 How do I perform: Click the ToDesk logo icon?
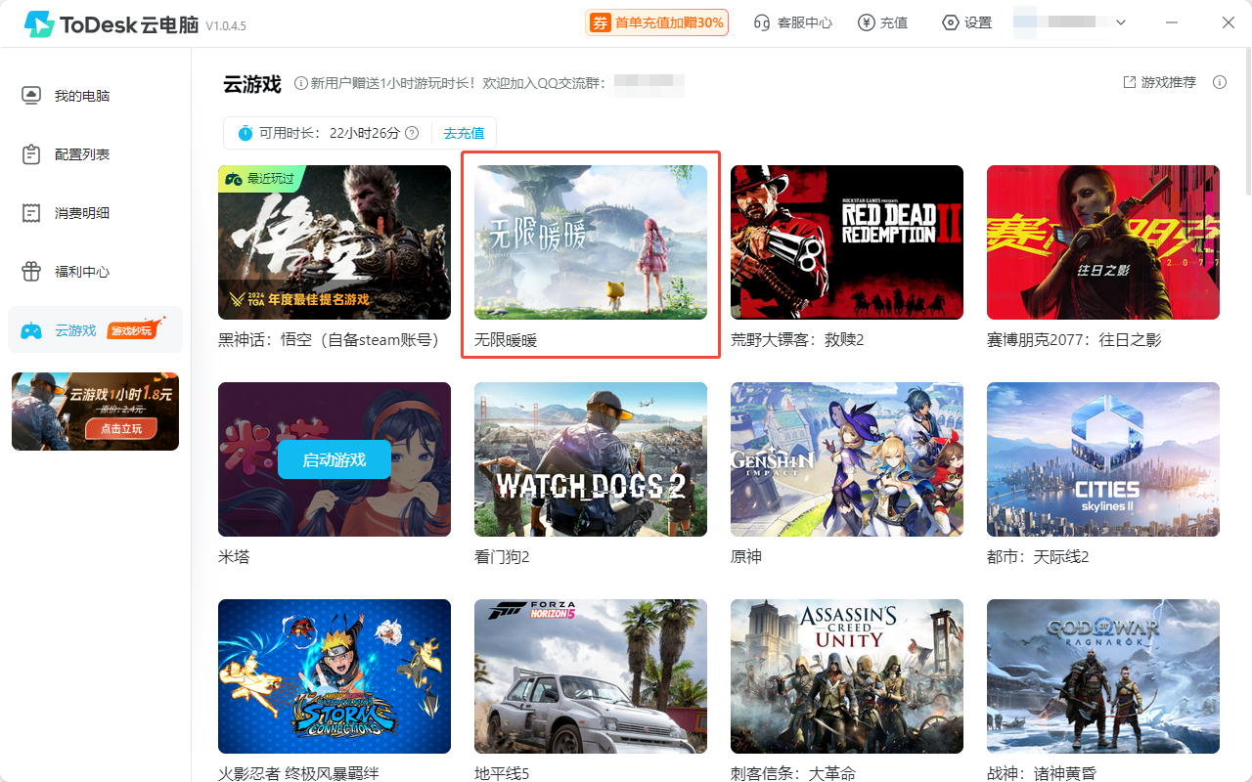click(x=39, y=24)
